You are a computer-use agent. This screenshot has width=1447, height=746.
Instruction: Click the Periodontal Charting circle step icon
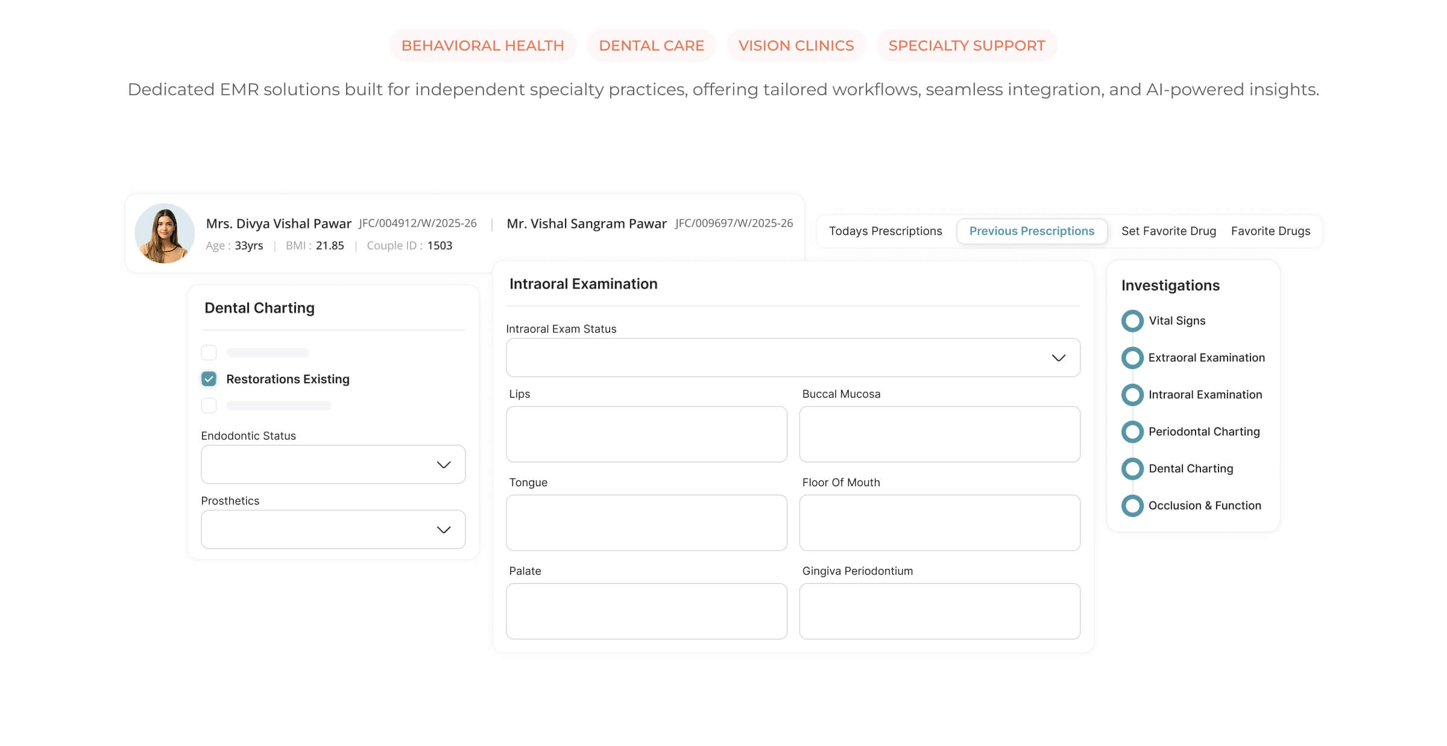[1132, 431]
